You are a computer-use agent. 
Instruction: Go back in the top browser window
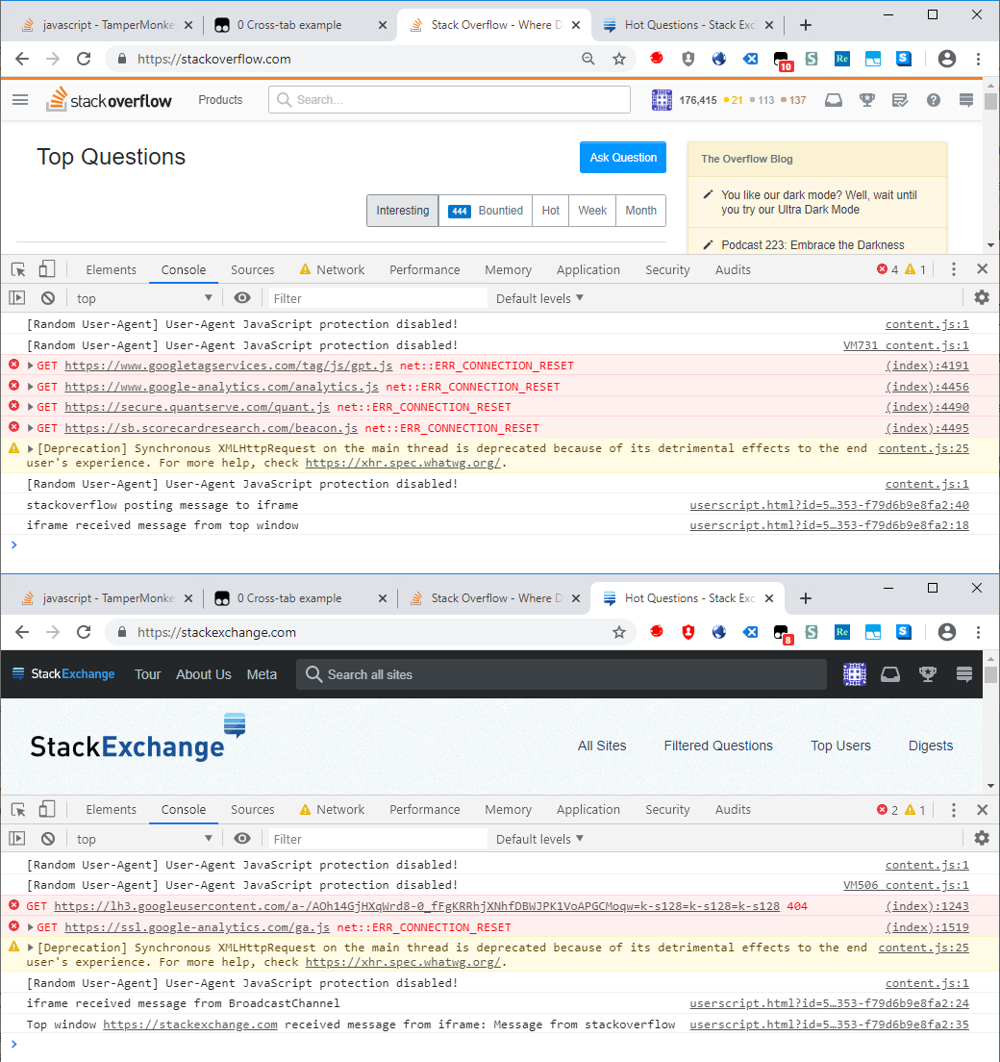click(x=22, y=59)
